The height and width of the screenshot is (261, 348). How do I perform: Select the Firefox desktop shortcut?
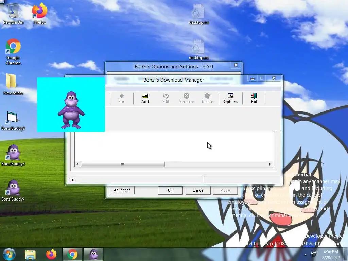point(39,14)
